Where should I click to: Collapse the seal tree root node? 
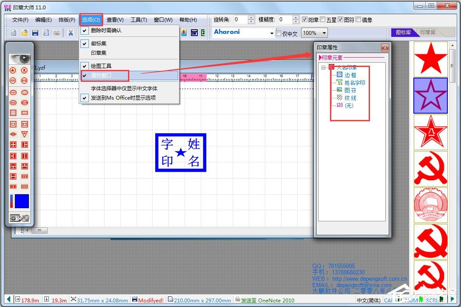[x=323, y=67]
